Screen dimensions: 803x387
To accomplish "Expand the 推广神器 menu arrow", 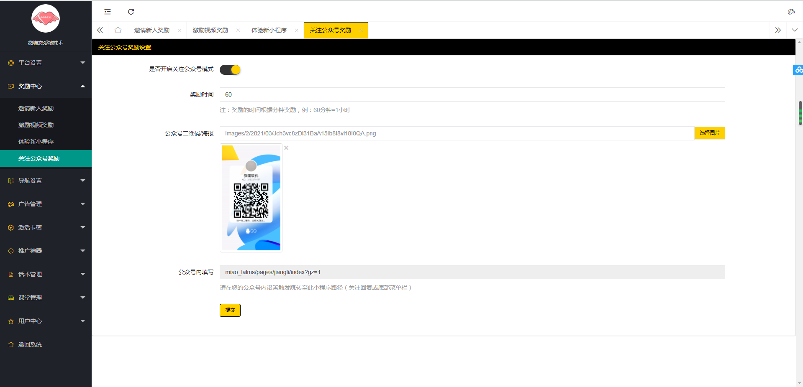I will (x=83, y=251).
